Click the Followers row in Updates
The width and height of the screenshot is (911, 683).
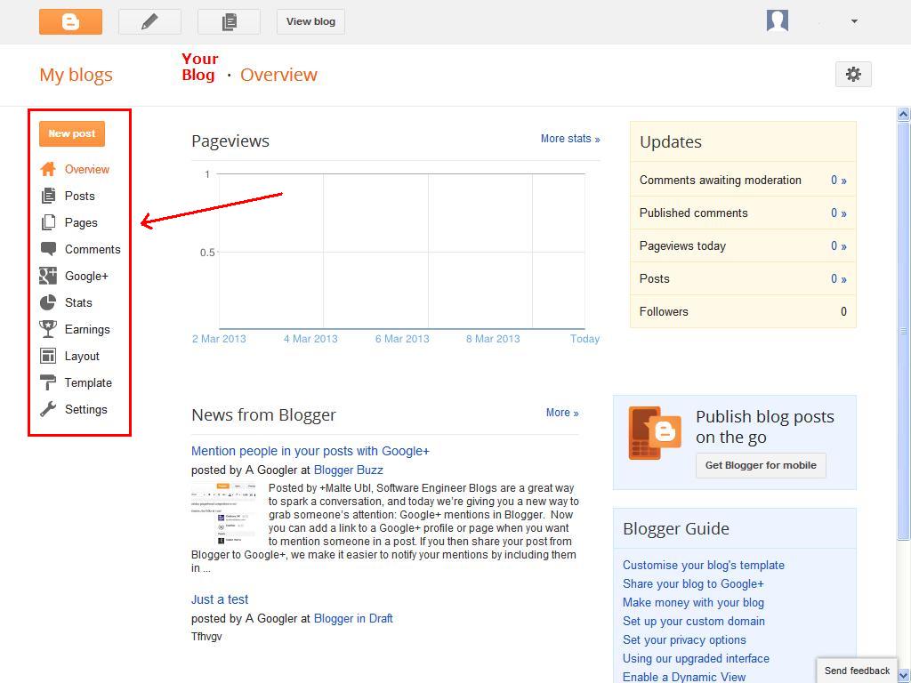point(743,312)
